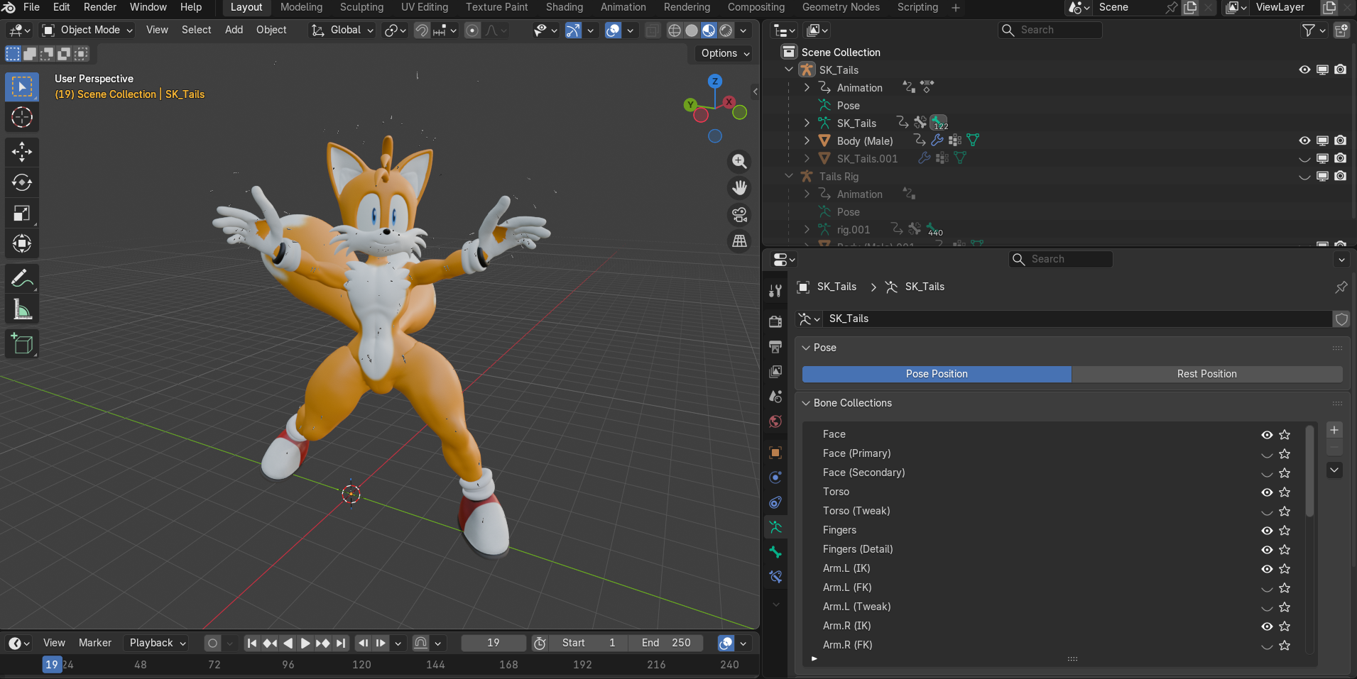Click the current frame 19 field

point(494,643)
